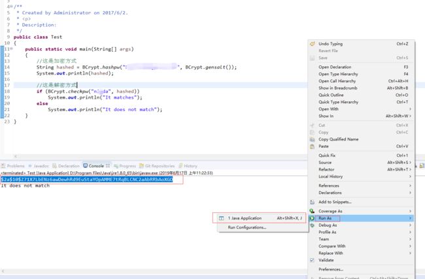The width and height of the screenshot is (425, 279).
Task: Click the Add to Snippets icon
Action: point(313,202)
